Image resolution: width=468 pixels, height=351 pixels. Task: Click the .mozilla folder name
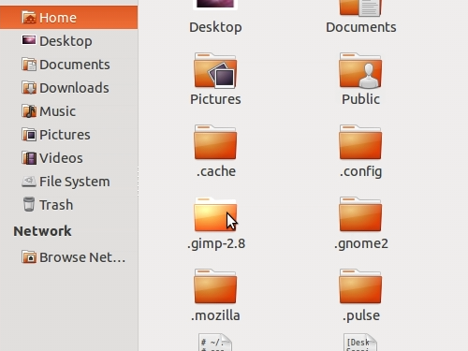click(215, 315)
